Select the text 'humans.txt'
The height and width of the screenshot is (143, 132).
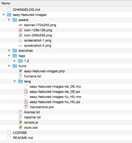pyautogui.click(x=33, y=76)
